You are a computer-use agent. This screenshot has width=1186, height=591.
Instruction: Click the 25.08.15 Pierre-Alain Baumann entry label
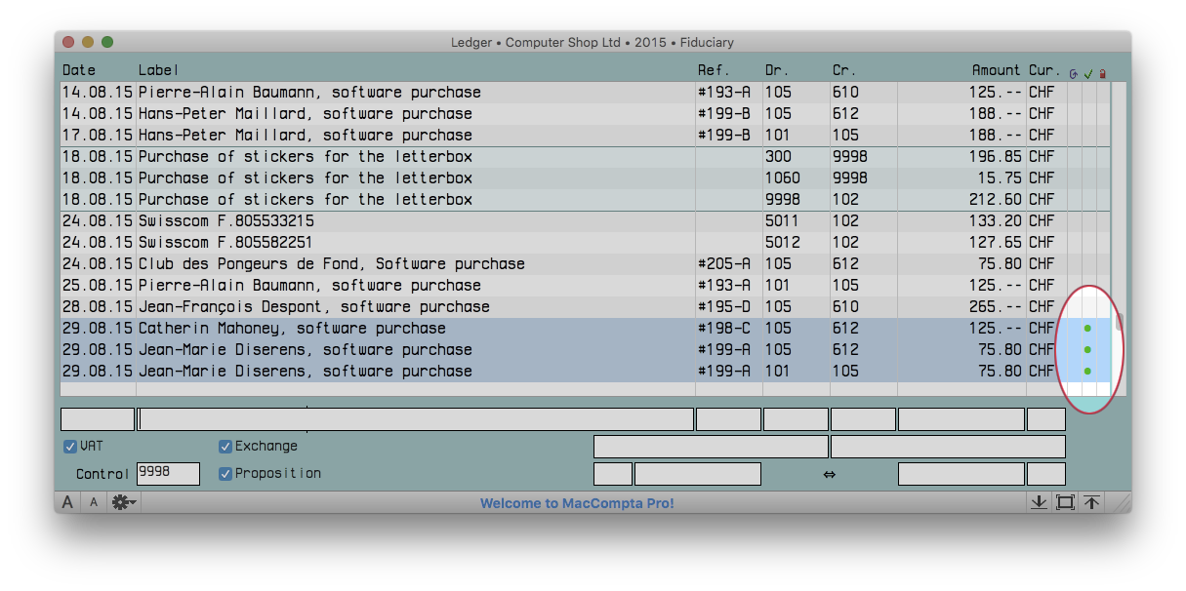tap(309, 286)
